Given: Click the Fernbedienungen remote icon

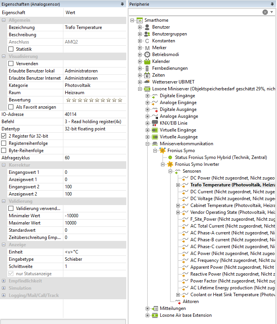Looking at the screenshot, I should 147,68.
